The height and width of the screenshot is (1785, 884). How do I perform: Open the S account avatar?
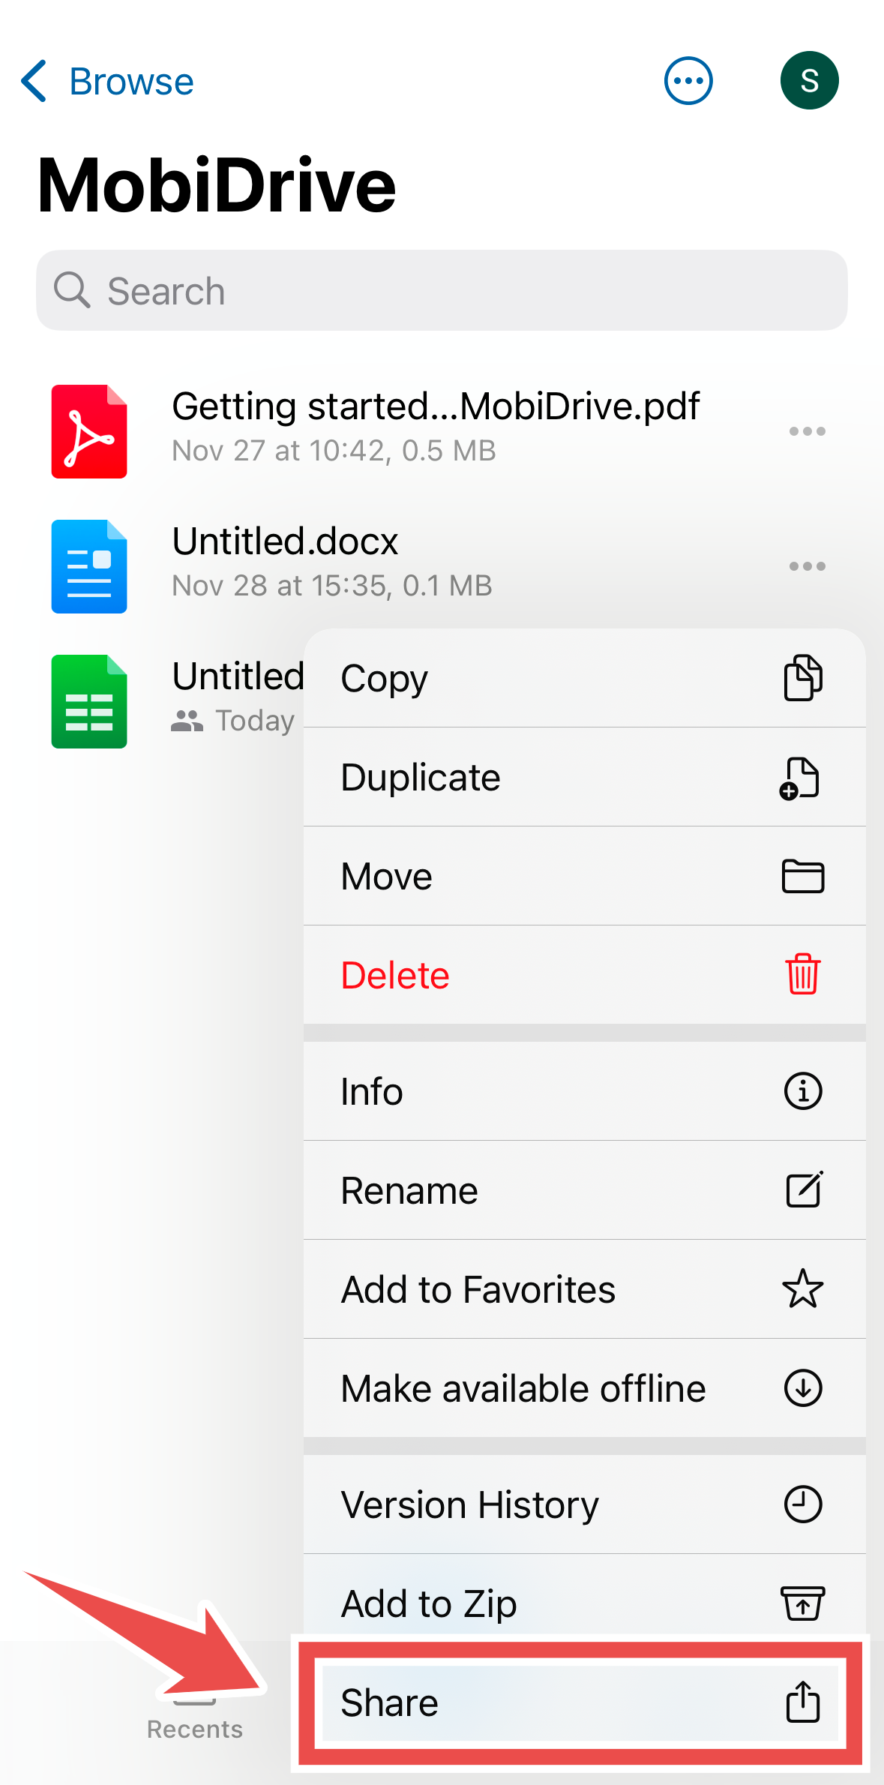[x=810, y=80]
